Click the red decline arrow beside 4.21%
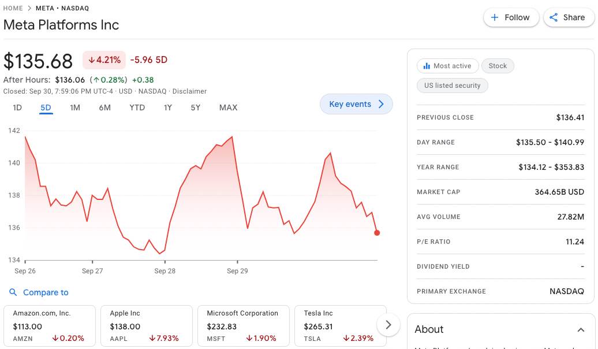 (93, 60)
